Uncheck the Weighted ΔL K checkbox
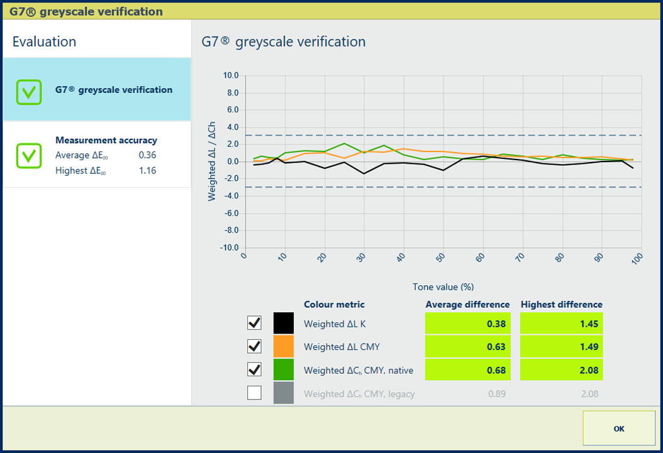 point(254,323)
